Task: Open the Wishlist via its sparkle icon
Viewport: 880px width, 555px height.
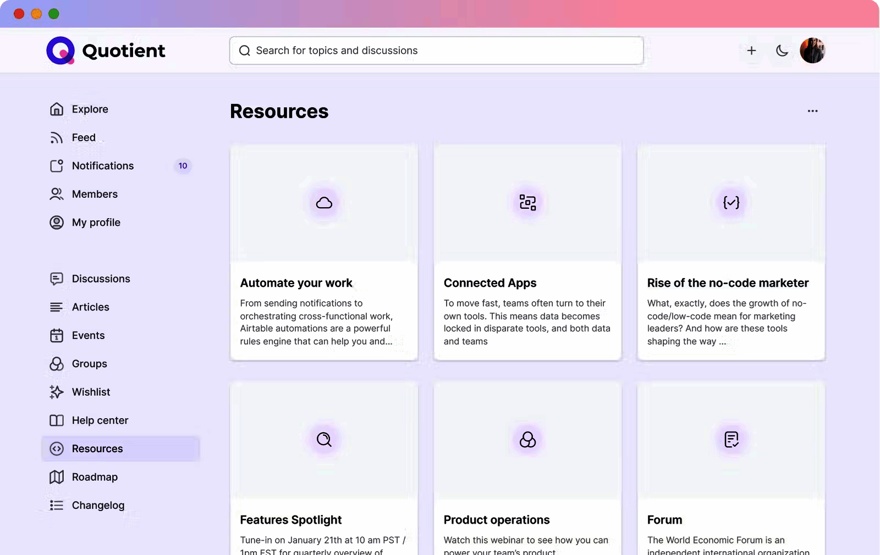Action: tap(57, 392)
